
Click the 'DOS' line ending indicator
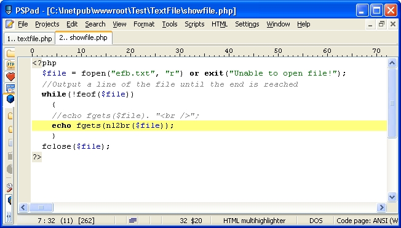[x=316, y=221]
